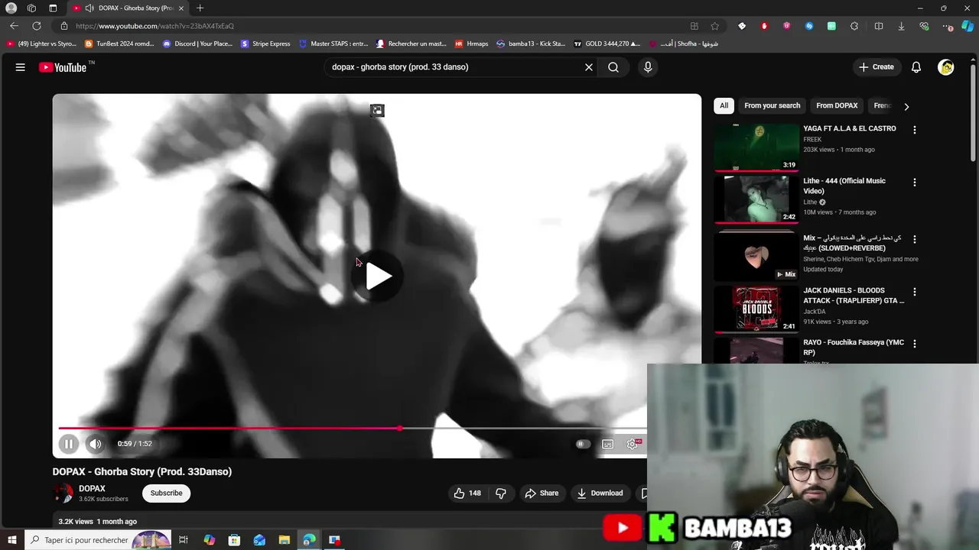Open more options for the RAYO - Fouchika video
The image size is (979, 550).
914,344
